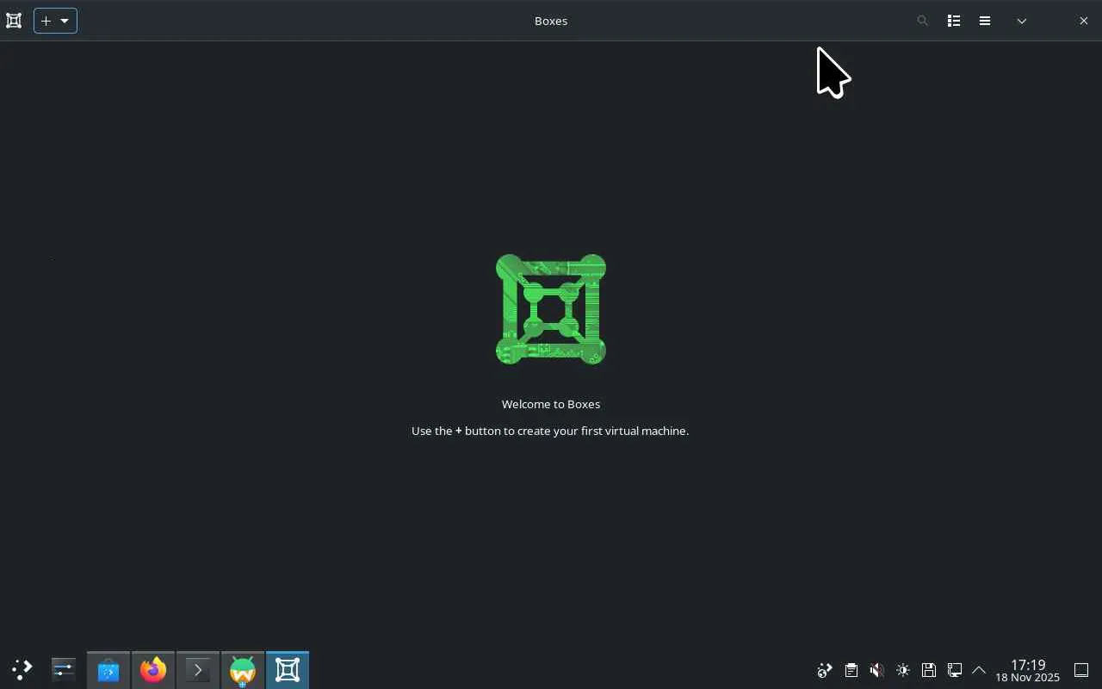Open the wired network tray icon
The height and width of the screenshot is (689, 1102).
pyautogui.click(x=954, y=670)
